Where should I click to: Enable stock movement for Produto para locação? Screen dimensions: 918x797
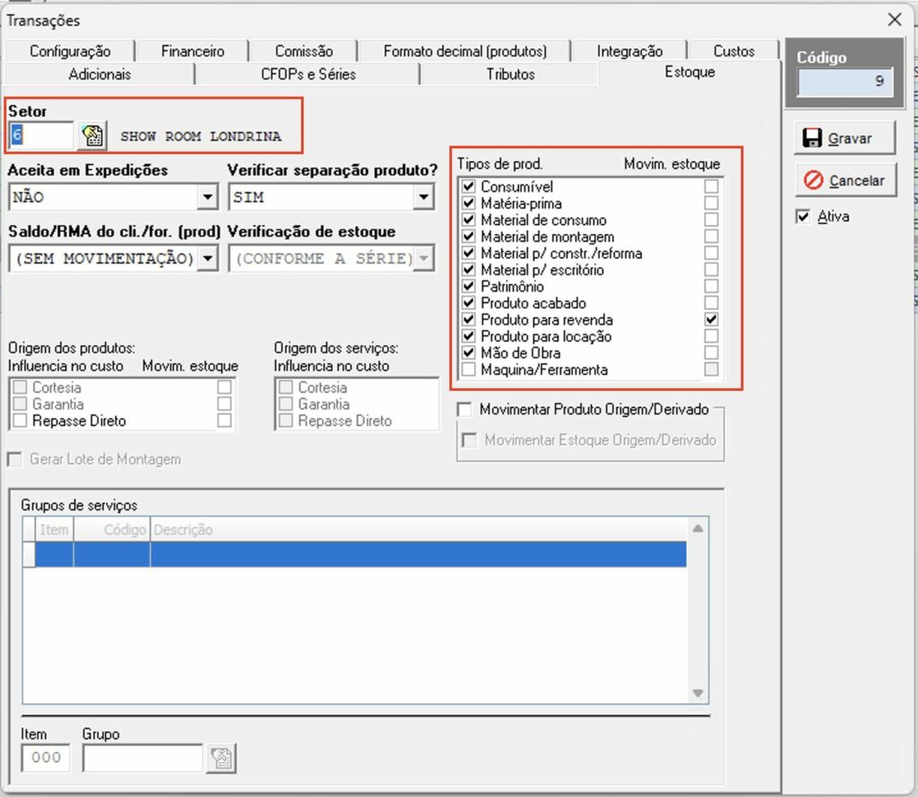click(x=711, y=336)
